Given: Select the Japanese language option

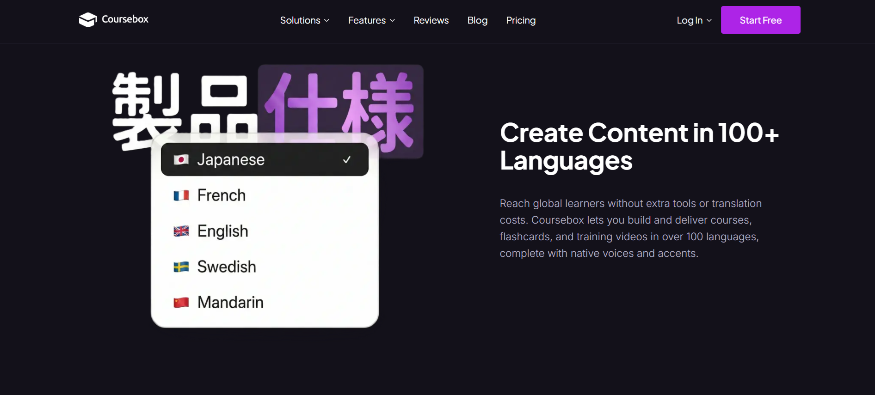Looking at the screenshot, I should coord(265,159).
